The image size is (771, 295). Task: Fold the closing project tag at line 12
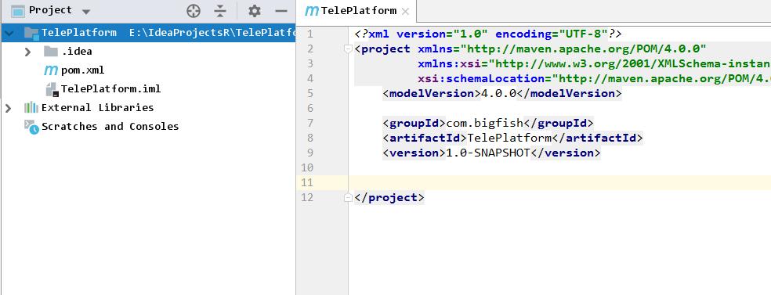(x=348, y=198)
